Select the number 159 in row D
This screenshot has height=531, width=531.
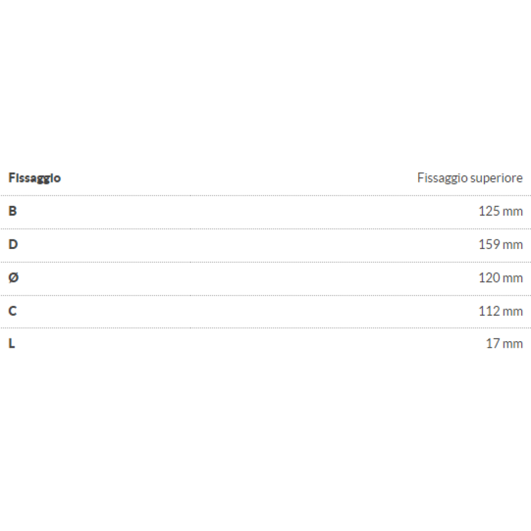pos(488,244)
